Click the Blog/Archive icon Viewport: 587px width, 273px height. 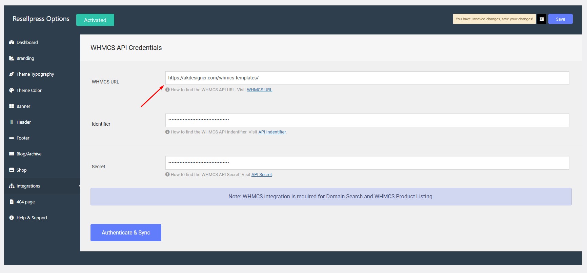click(12, 154)
